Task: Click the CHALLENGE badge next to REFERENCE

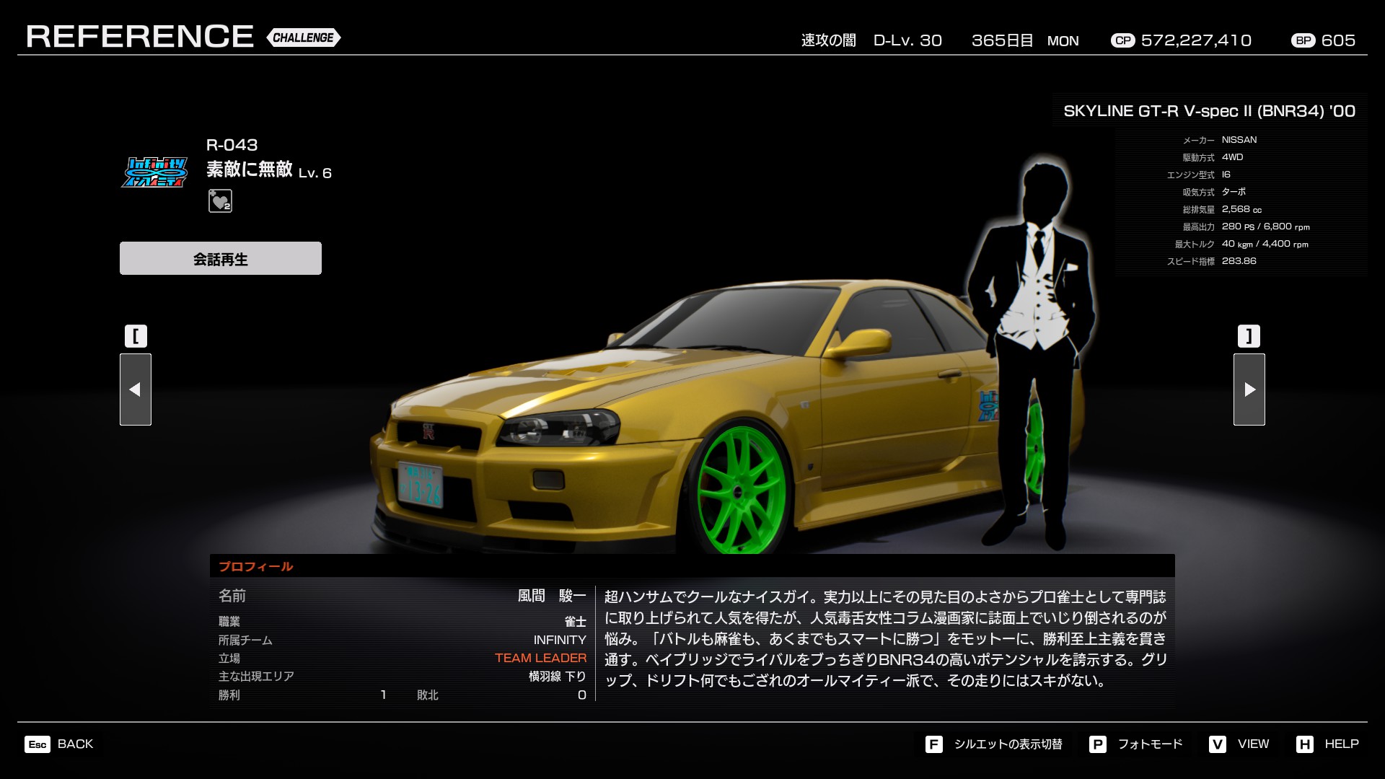Action: pos(304,38)
